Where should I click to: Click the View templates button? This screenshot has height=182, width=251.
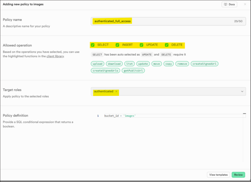[x=218, y=175]
